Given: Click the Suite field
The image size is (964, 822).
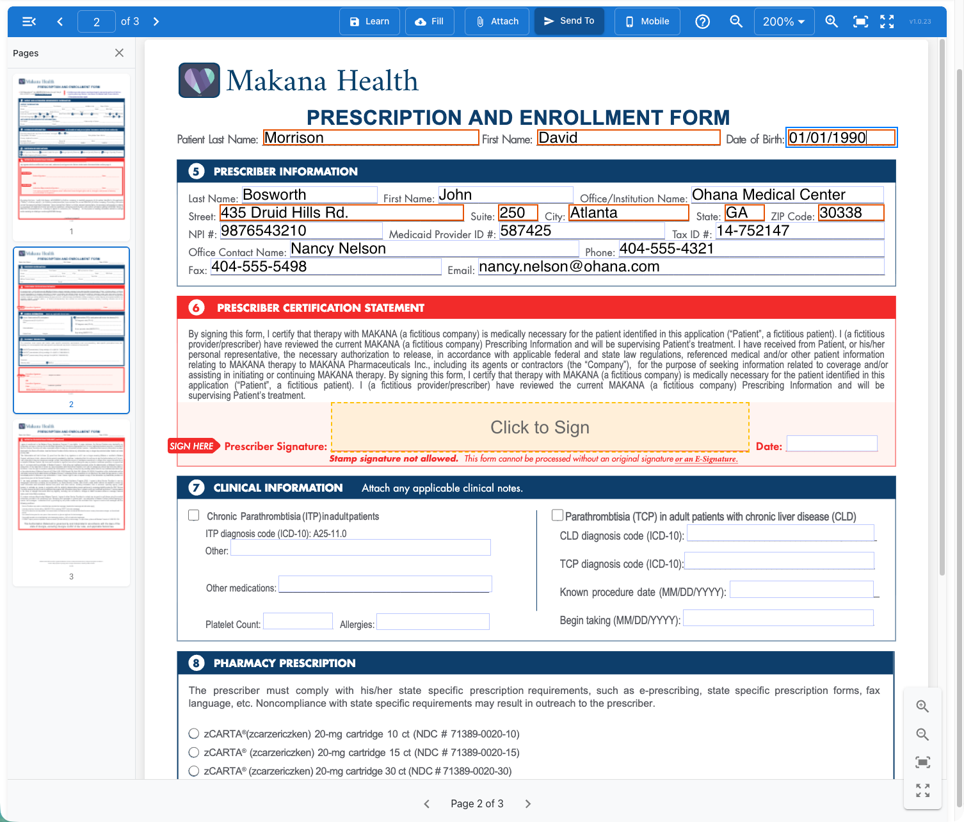Looking at the screenshot, I should click(518, 213).
